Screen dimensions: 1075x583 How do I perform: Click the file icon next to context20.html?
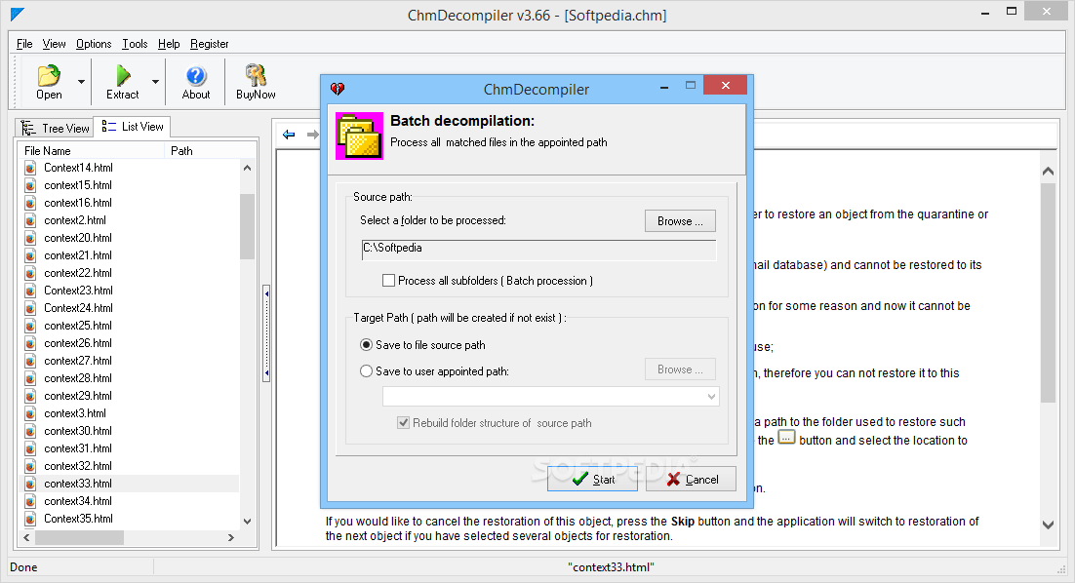(x=30, y=238)
